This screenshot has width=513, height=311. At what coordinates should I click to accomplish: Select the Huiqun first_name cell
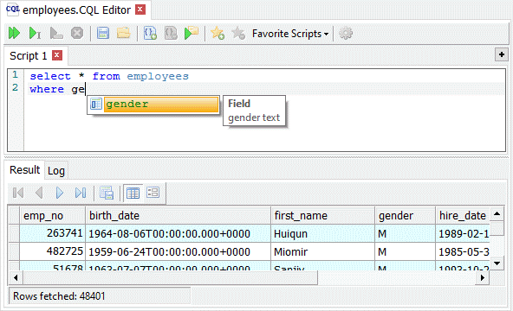click(322, 233)
